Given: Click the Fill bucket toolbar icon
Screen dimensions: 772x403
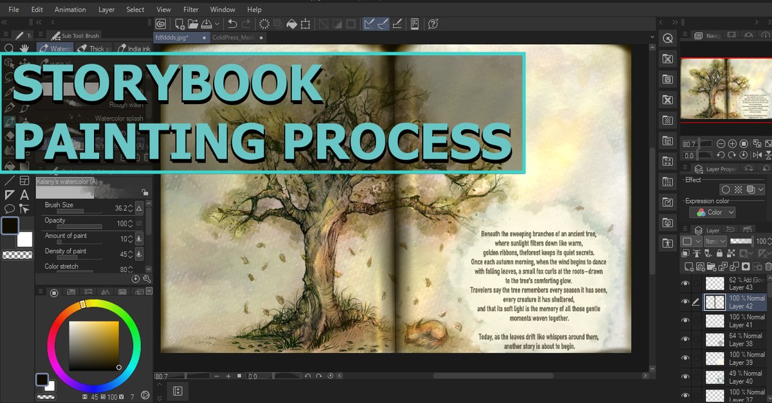Looking at the screenshot, I should click(291, 24).
